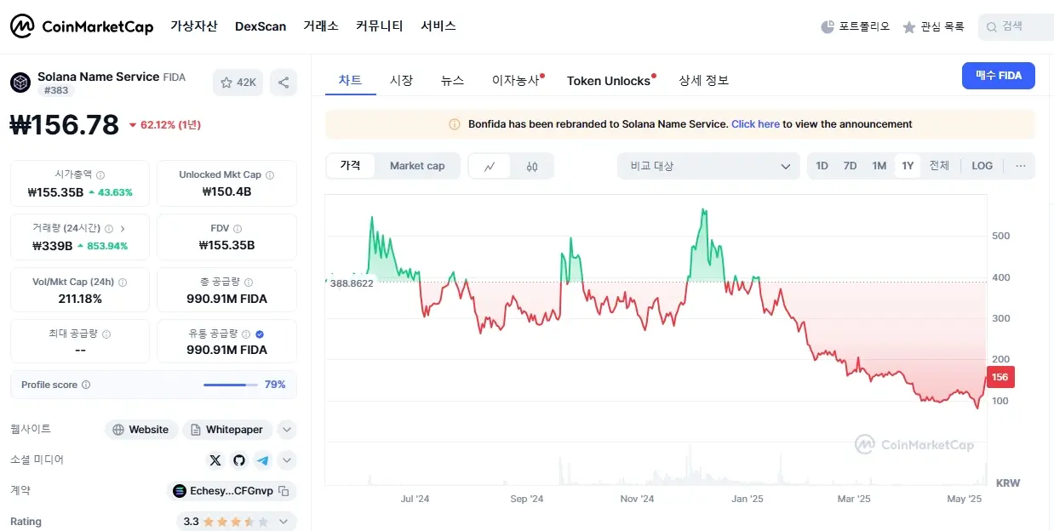Image resolution: width=1054 pixels, height=531 pixels.
Task: Click the search input field
Action: point(1017,27)
